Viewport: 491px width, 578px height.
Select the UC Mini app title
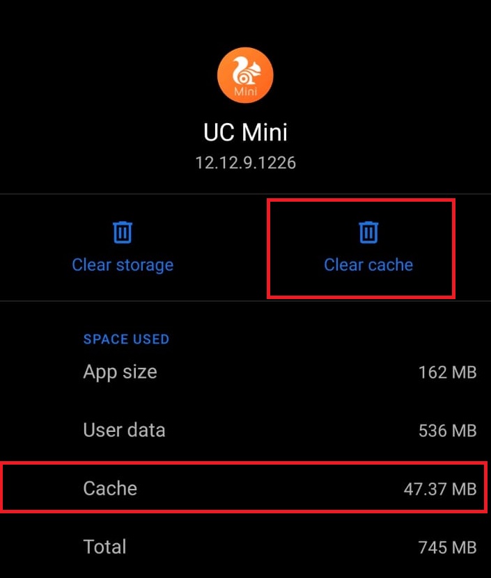pos(245,132)
